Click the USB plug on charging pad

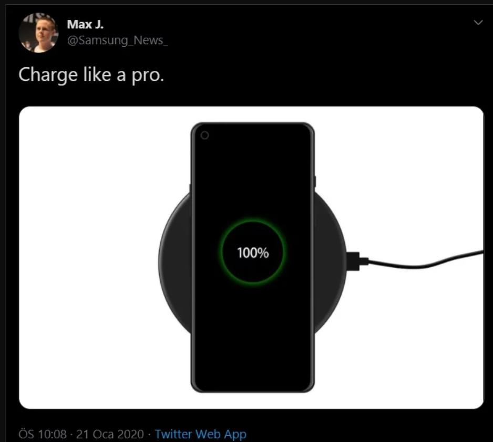pyautogui.click(x=357, y=261)
